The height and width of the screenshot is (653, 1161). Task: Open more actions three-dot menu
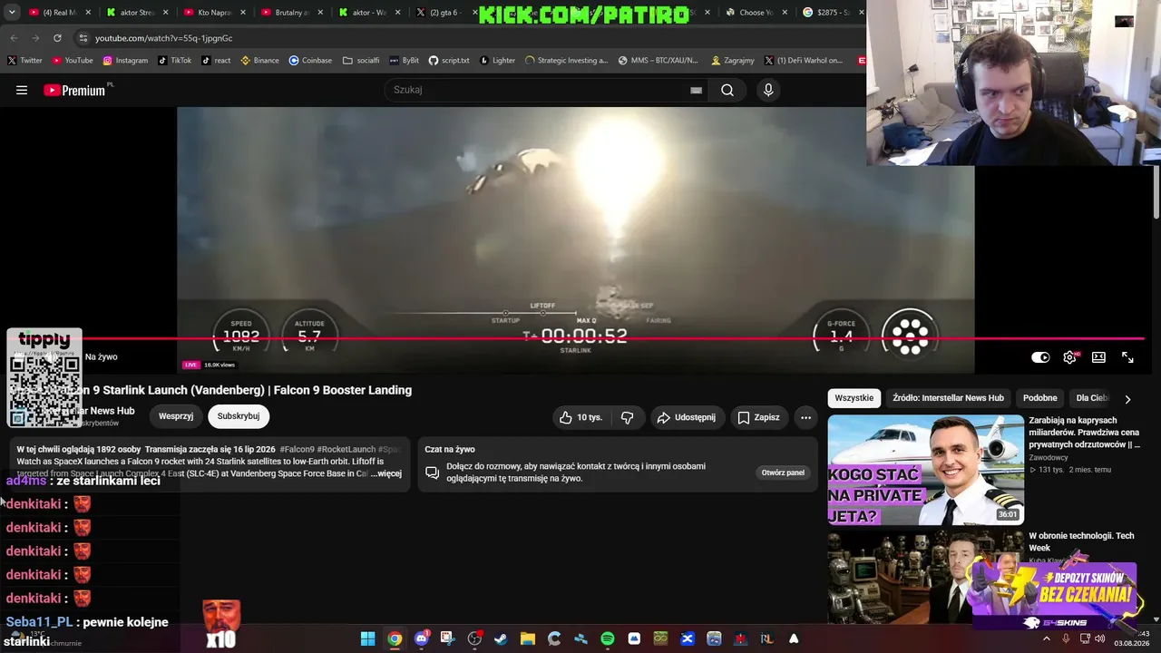tap(805, 417)
